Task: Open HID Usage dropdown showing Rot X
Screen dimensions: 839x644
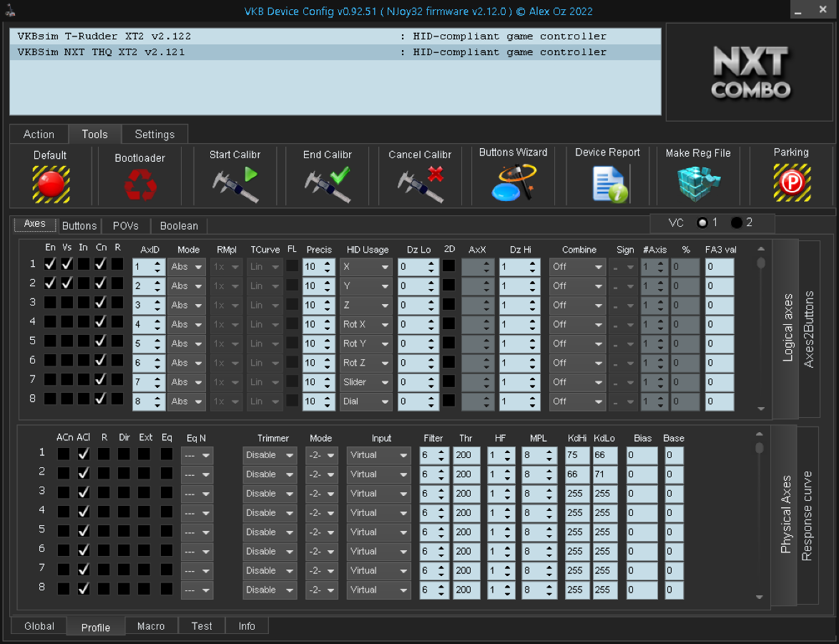Action: point(365,324)
